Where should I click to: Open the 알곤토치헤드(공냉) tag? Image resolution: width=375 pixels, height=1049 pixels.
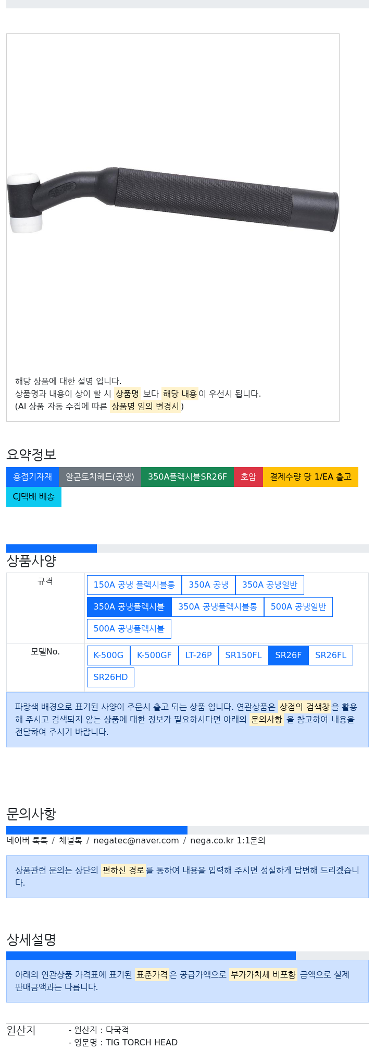click(100, 476)
